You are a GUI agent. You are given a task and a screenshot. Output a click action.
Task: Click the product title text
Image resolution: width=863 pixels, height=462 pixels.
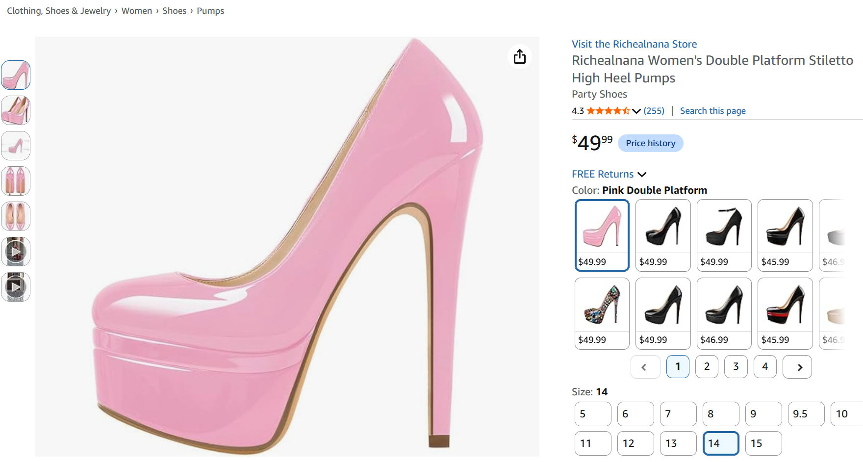click(712, 69)
